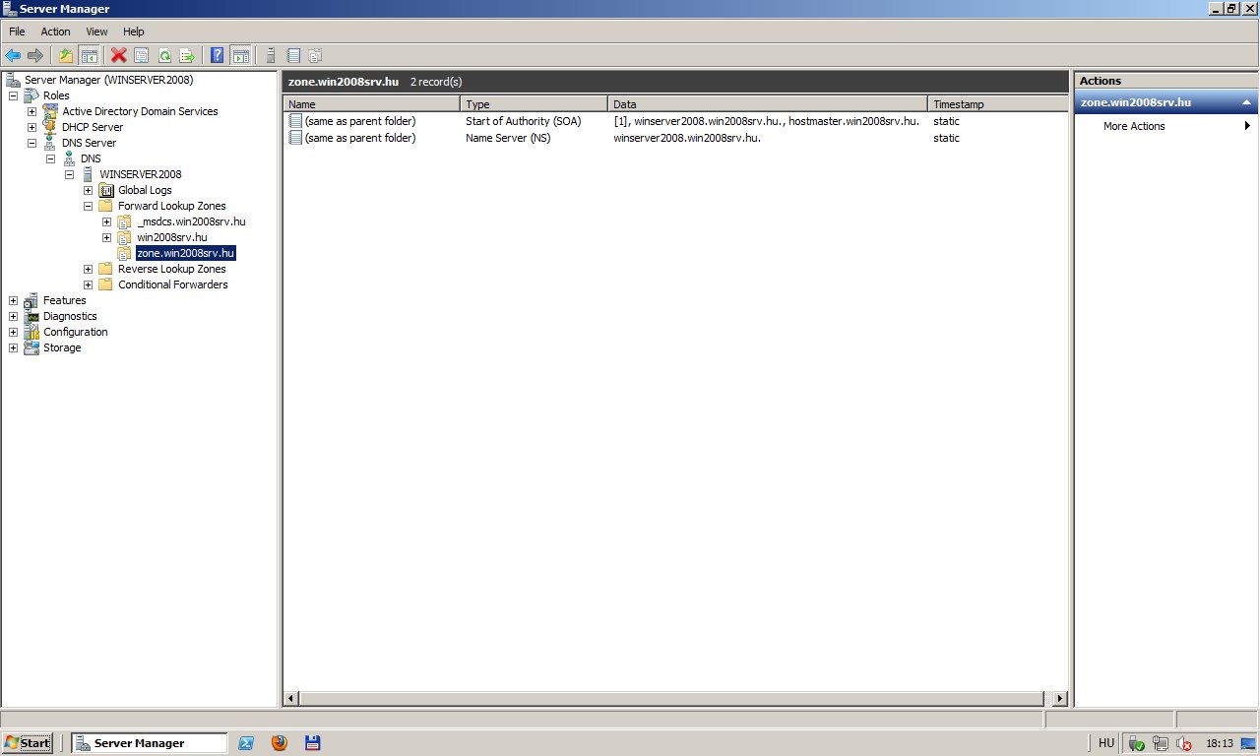
Task: Click the Storage node icon
Action: pos(31,347)
